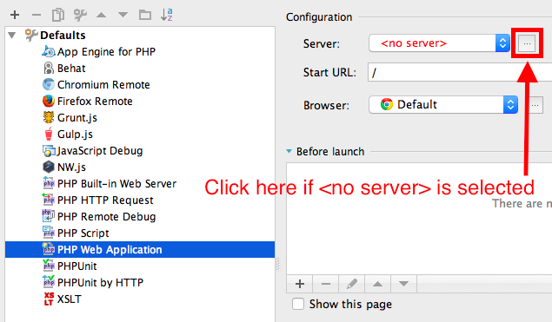Select PHP Web Application tree item
Screen dimensions: 552x322
tap(140, 250)
